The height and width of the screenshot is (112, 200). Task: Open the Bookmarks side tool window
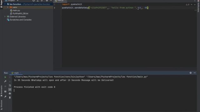pos(1,91)
